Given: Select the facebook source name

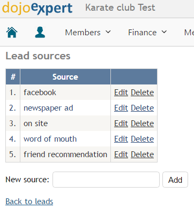Looking at the screenshot, I should point(40,92).
